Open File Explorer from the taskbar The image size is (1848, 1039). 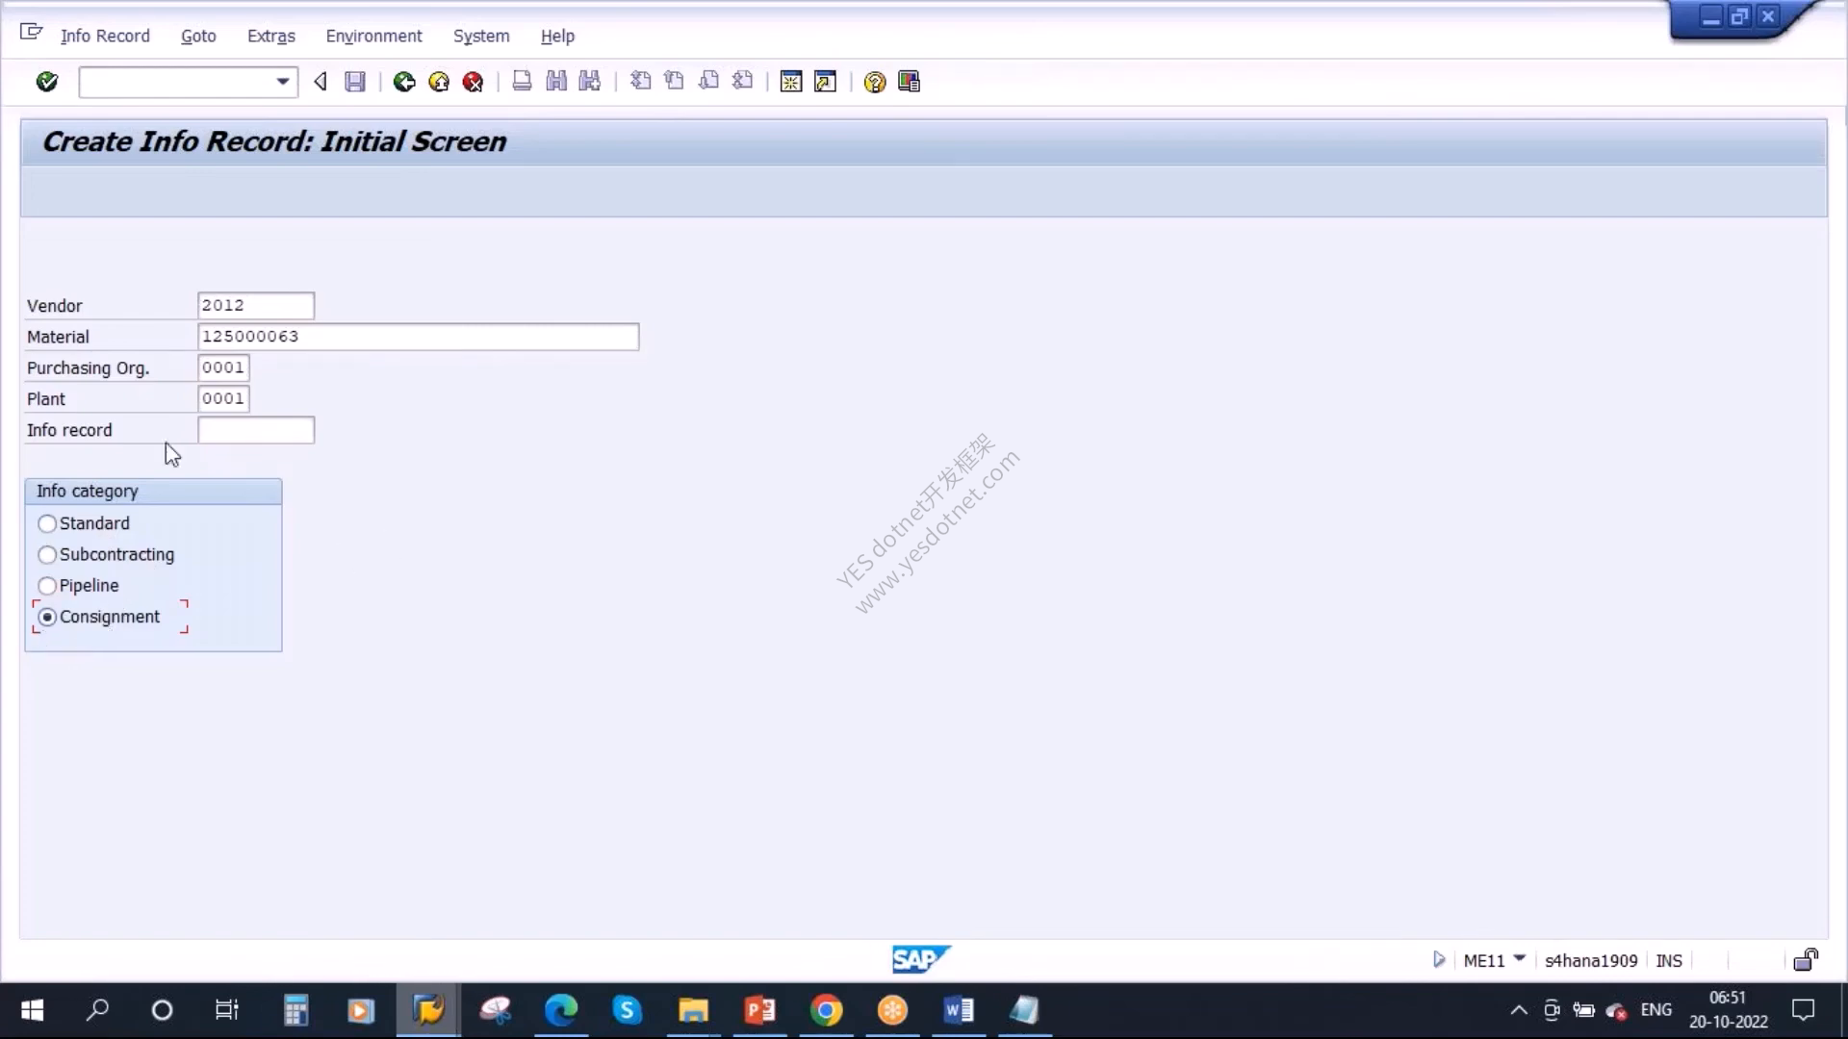693,1010
